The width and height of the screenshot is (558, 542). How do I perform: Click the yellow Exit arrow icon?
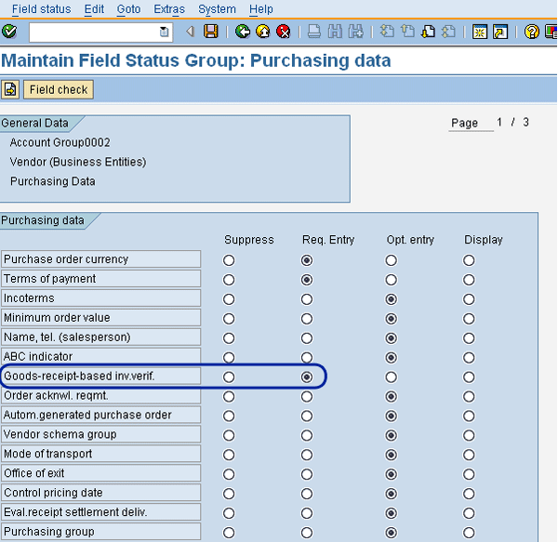[263, 32]
